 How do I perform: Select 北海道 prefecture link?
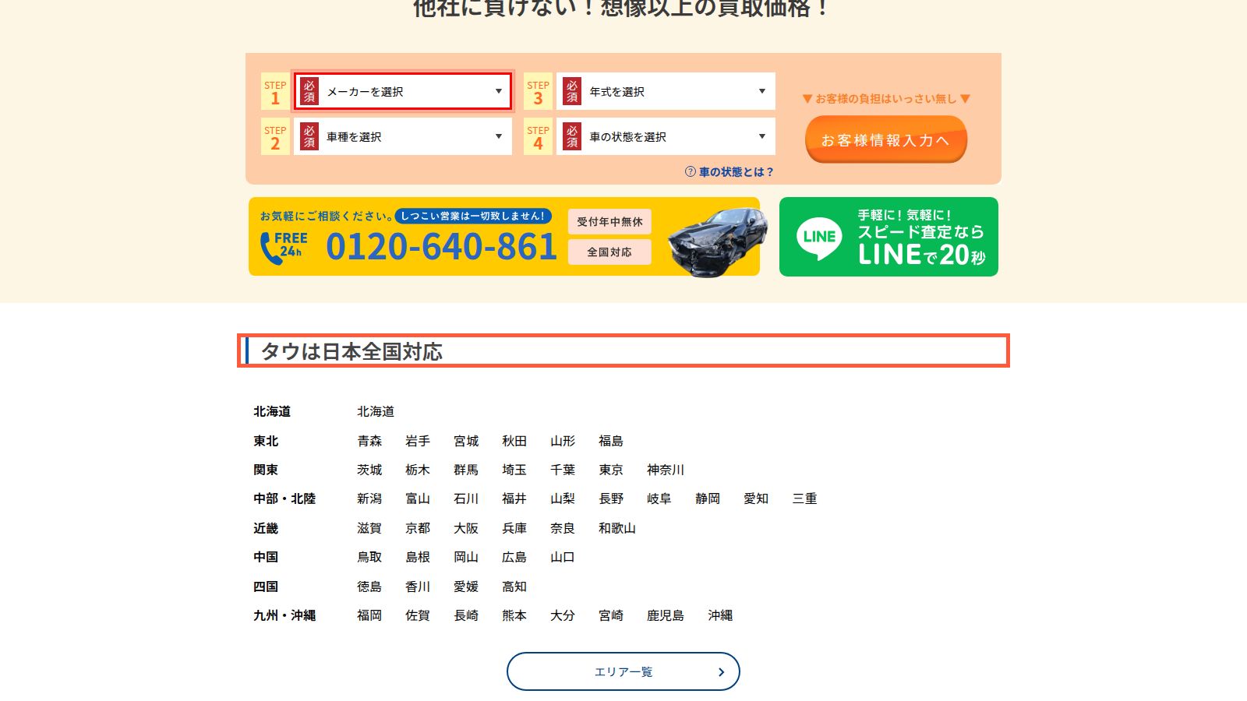tap(376, 411)
